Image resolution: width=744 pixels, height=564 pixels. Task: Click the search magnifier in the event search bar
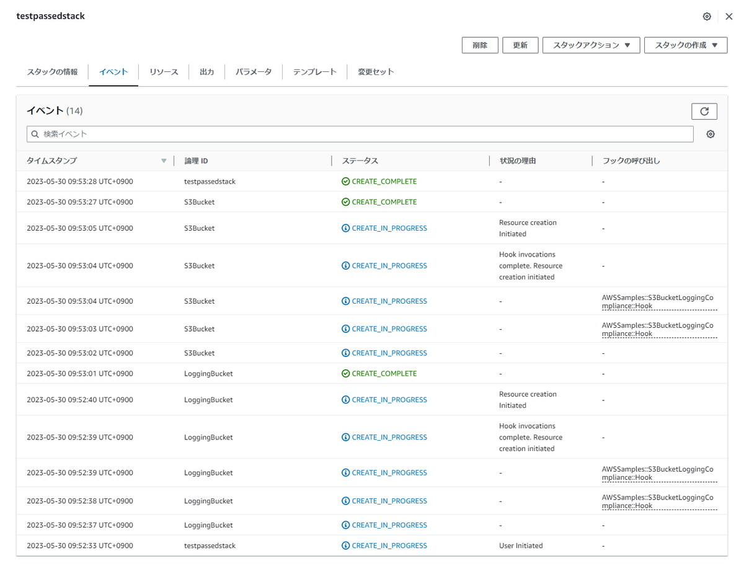click(x=36, y=133)
